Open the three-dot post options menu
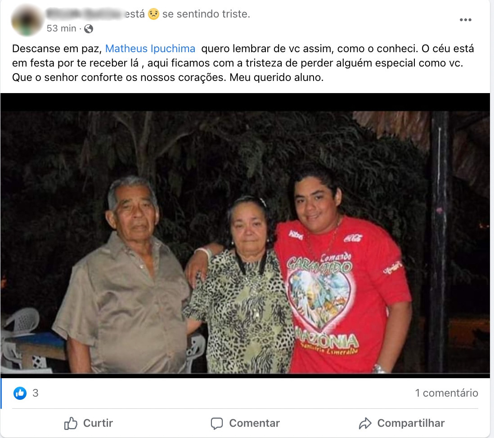This screenshot has height=438, width=494. [x=465, y=20]
